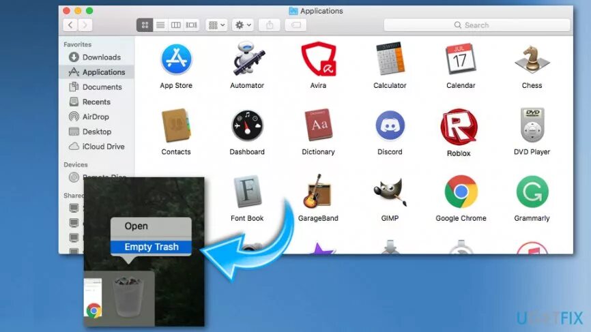Select the Grammarly app icon
The image size is (591, 332).
tap(532, 192)
